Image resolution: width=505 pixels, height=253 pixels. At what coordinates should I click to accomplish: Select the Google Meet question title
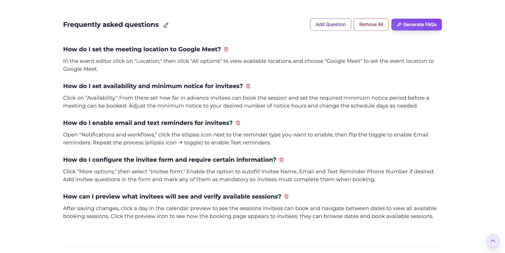142,49
